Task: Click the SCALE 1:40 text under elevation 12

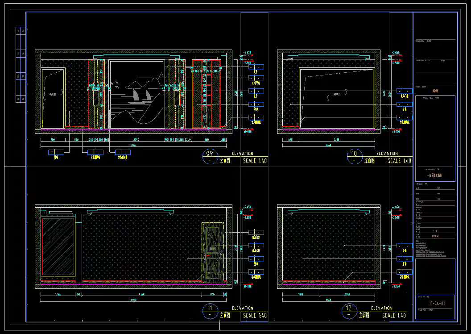Action: [394, 315]
